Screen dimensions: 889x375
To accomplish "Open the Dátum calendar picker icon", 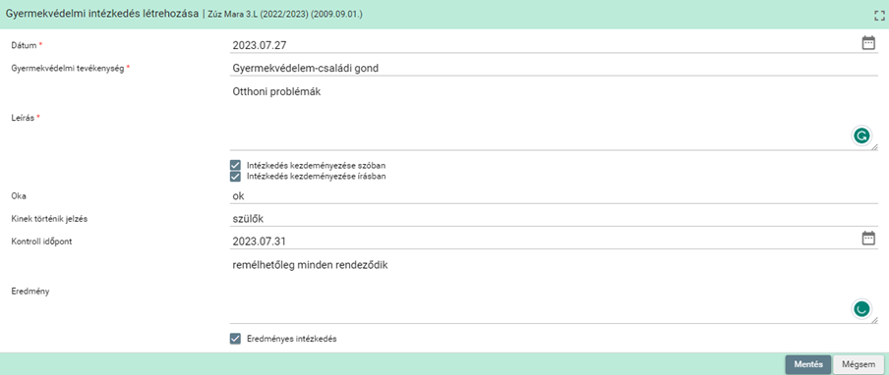I will click(868, 43).
